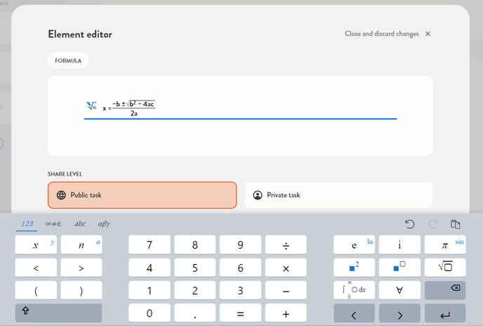Insert the definite integral template
Viewport: 483px width, 326px height.
[354, 290]
